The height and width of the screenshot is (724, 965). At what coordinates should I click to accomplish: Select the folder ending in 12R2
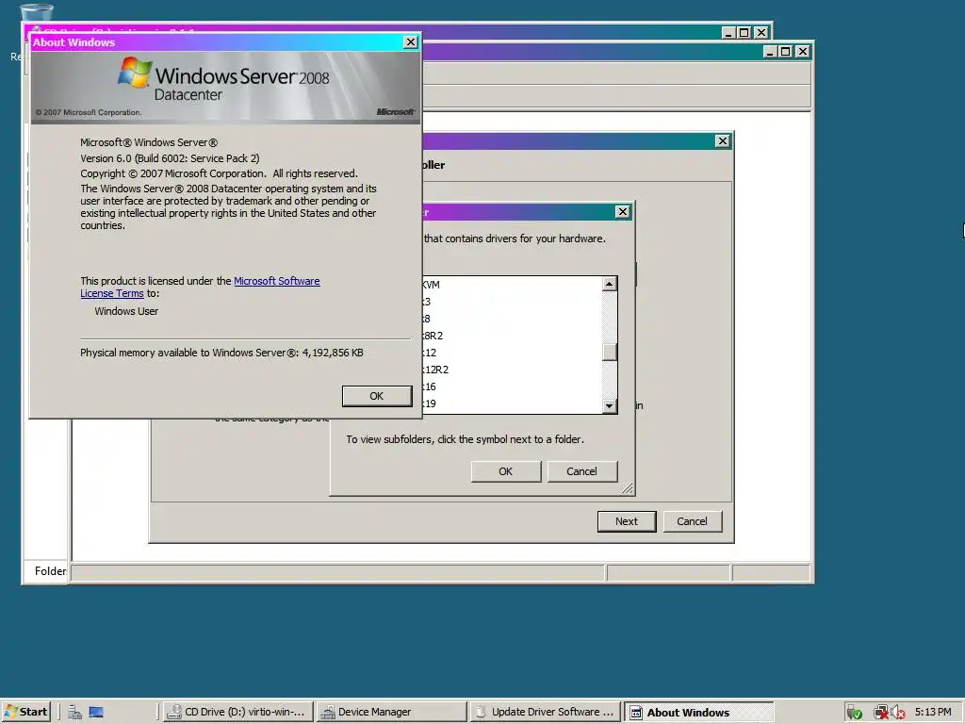435,370
